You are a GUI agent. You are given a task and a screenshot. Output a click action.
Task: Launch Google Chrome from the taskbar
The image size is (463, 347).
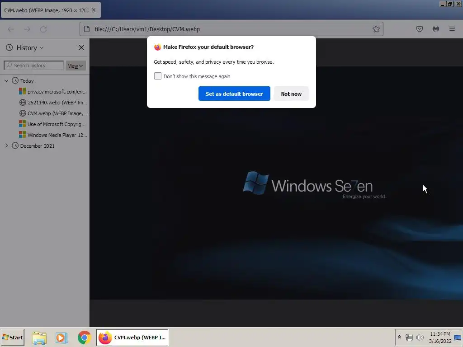pyautogui.click(x=84, y=338)
